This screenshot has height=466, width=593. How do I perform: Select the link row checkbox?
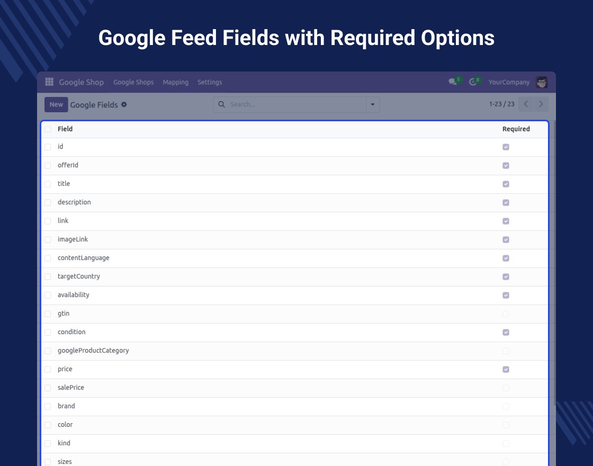48,221
